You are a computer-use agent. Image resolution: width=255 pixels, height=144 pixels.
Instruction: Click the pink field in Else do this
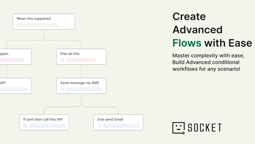(x=81, y=60)
